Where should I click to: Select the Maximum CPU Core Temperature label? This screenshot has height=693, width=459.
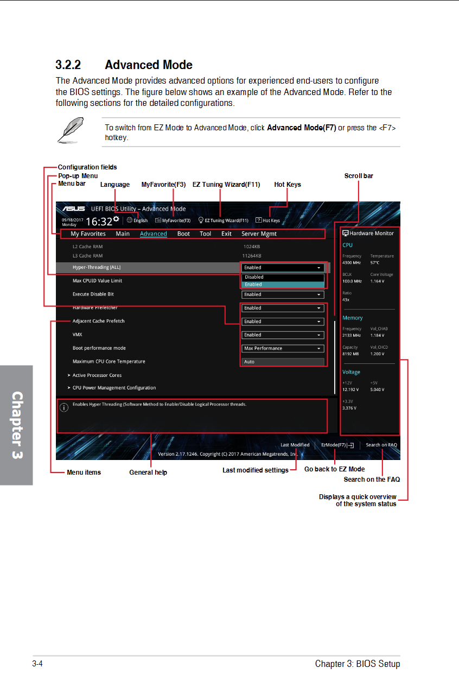(x=109, y=362)
